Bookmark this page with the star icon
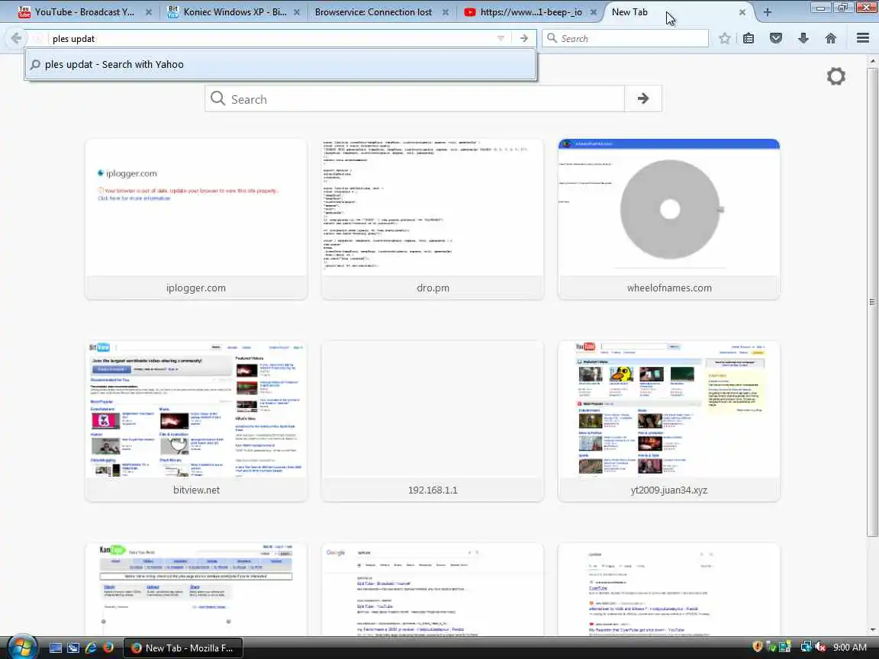This screenshot has height=659, width=879. 724,38
